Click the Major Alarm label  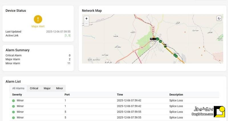click(x=13, y=59)
